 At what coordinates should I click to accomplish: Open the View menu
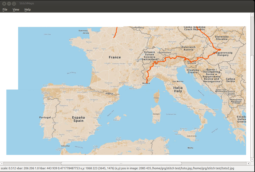(16, 9)
